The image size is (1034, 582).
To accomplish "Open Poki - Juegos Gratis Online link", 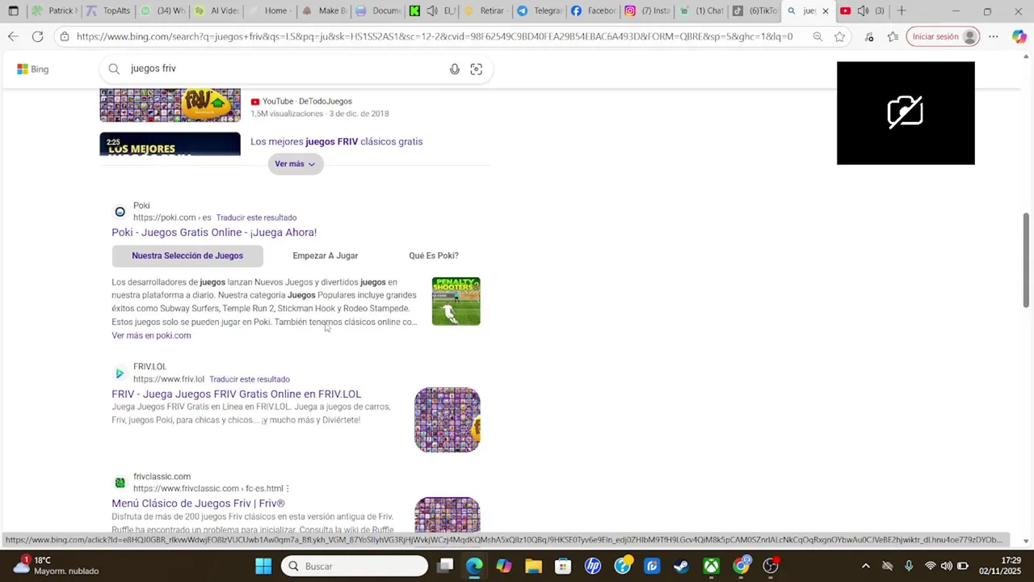I will click(214, 233).
